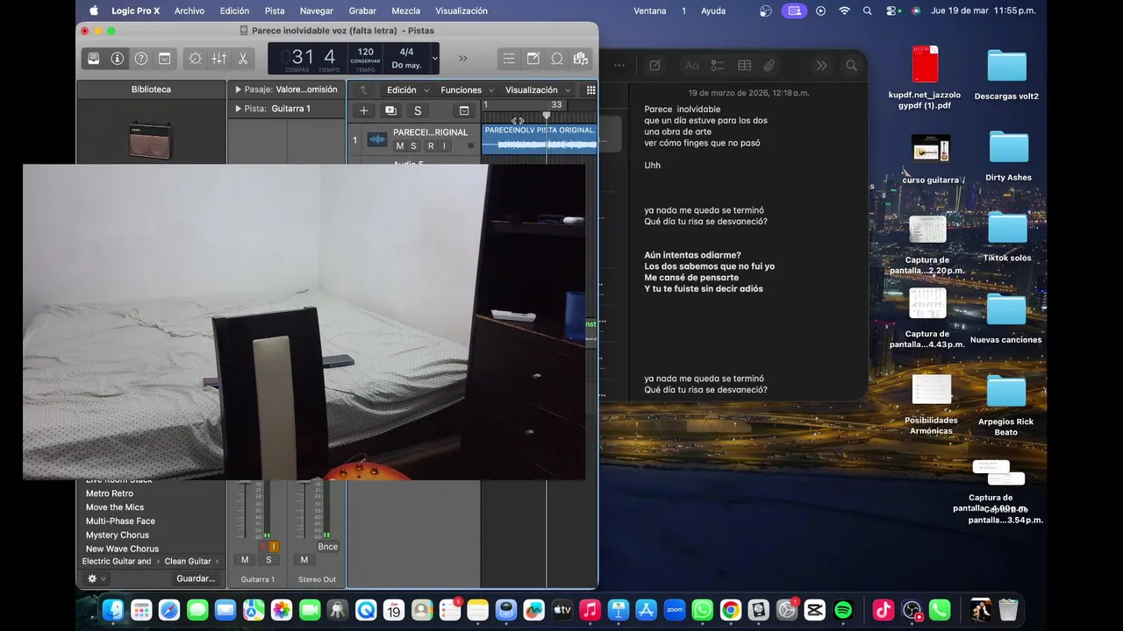Viewport: 1123px width, 631px height.
Task: Click Notes compose new note icon
Action: pyautogui.click(x=654, y=66)
